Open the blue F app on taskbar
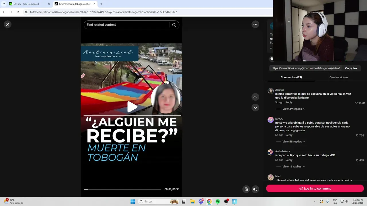This screenshot has width=367, height=206. 234,201
